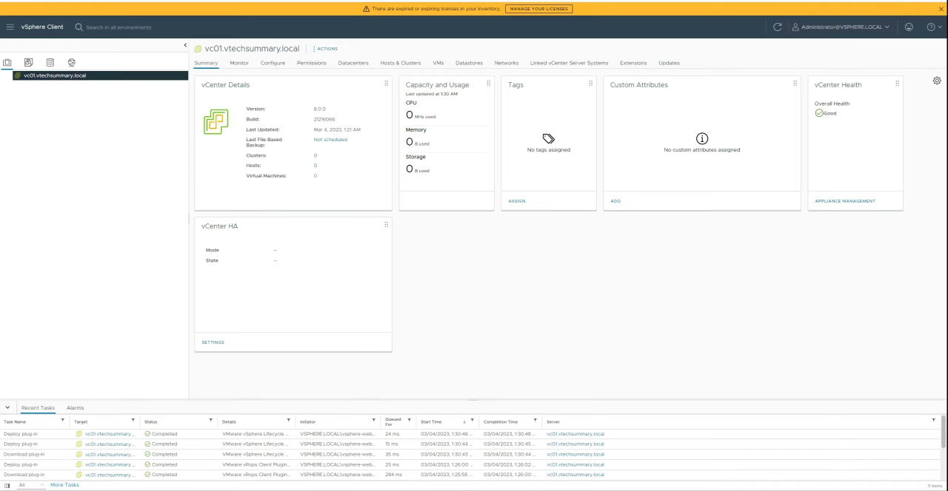
Task: Open the summary page settings gear
Action: [x=937, y=81]
